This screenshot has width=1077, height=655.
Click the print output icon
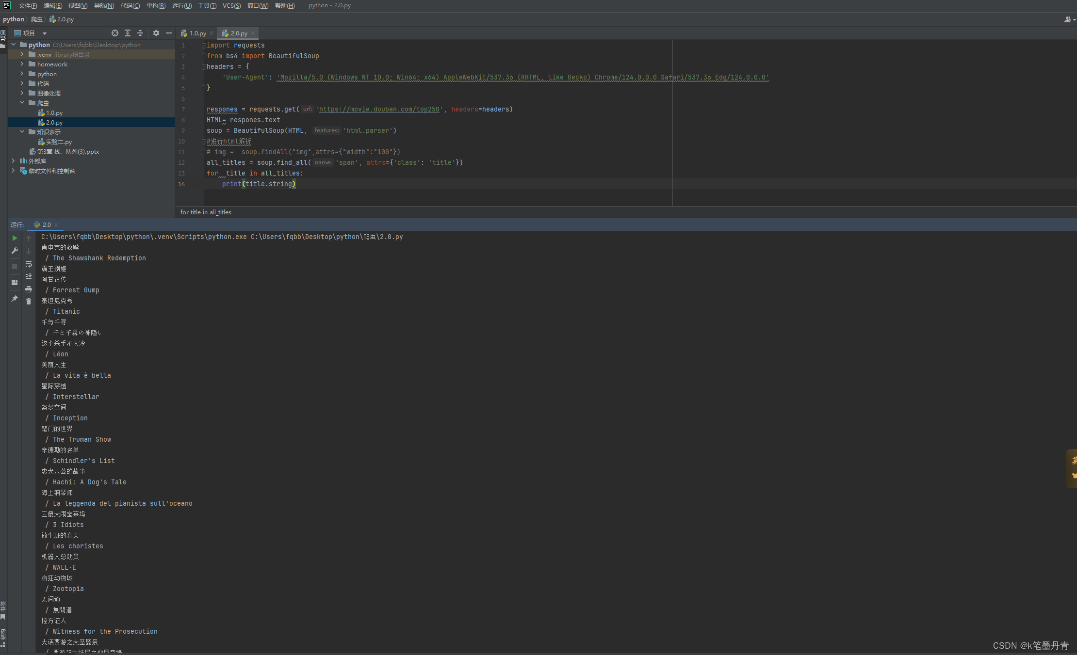point(29,289)
